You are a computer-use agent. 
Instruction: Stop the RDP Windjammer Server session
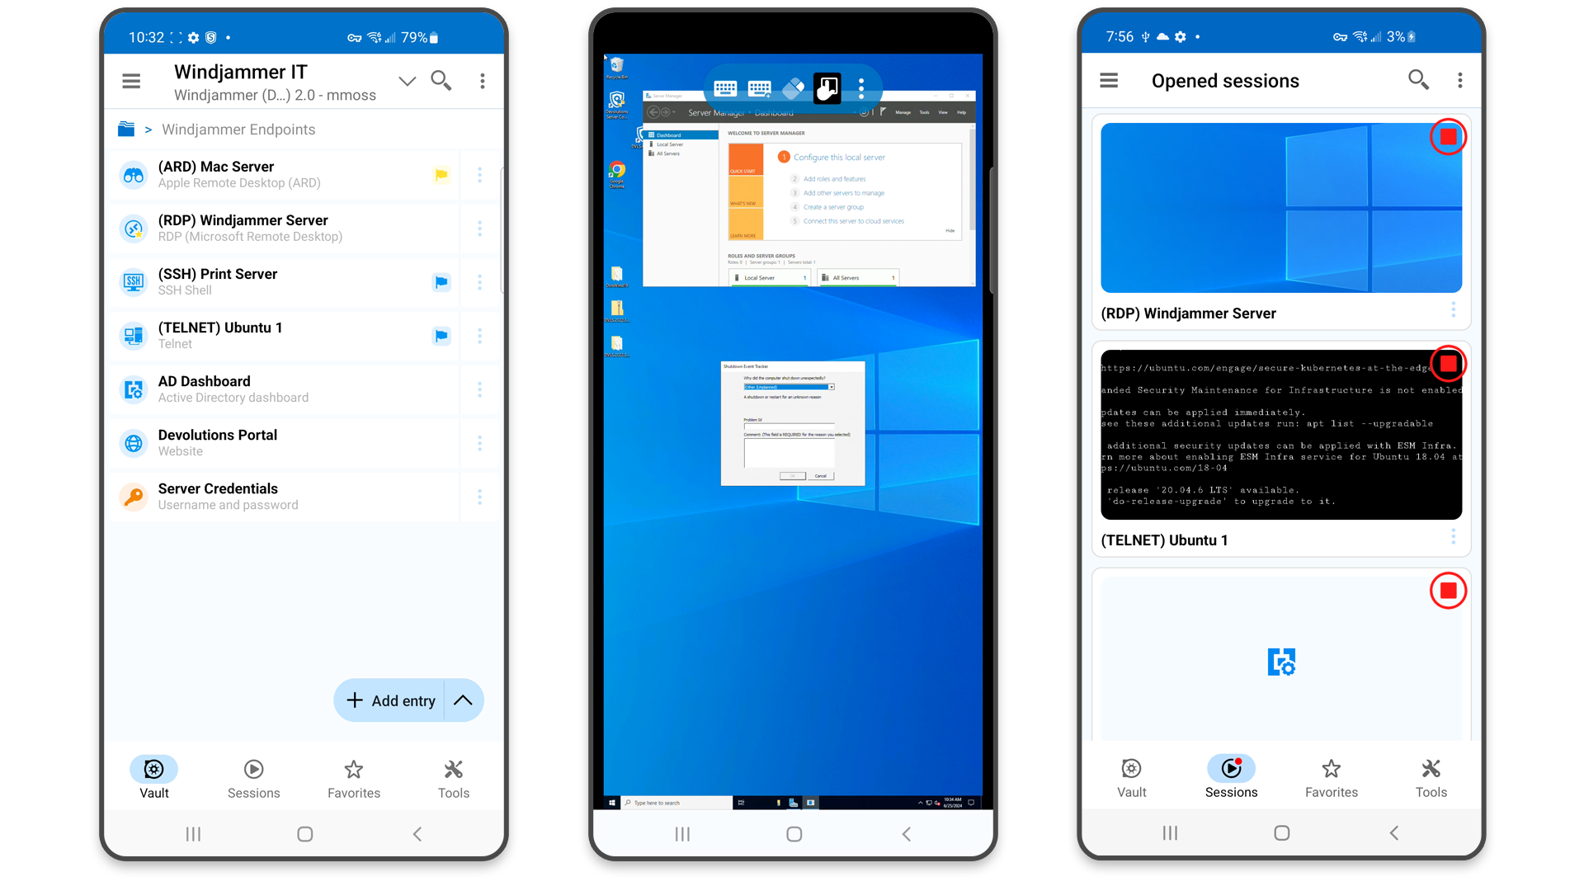point(1448,135)
